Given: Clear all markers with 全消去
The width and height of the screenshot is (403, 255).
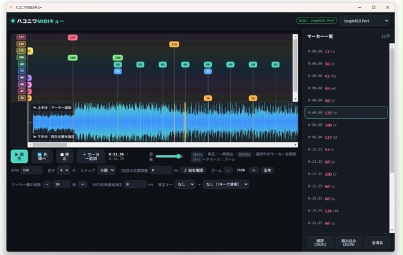Looking at the screenshot, I should [377, 243].
